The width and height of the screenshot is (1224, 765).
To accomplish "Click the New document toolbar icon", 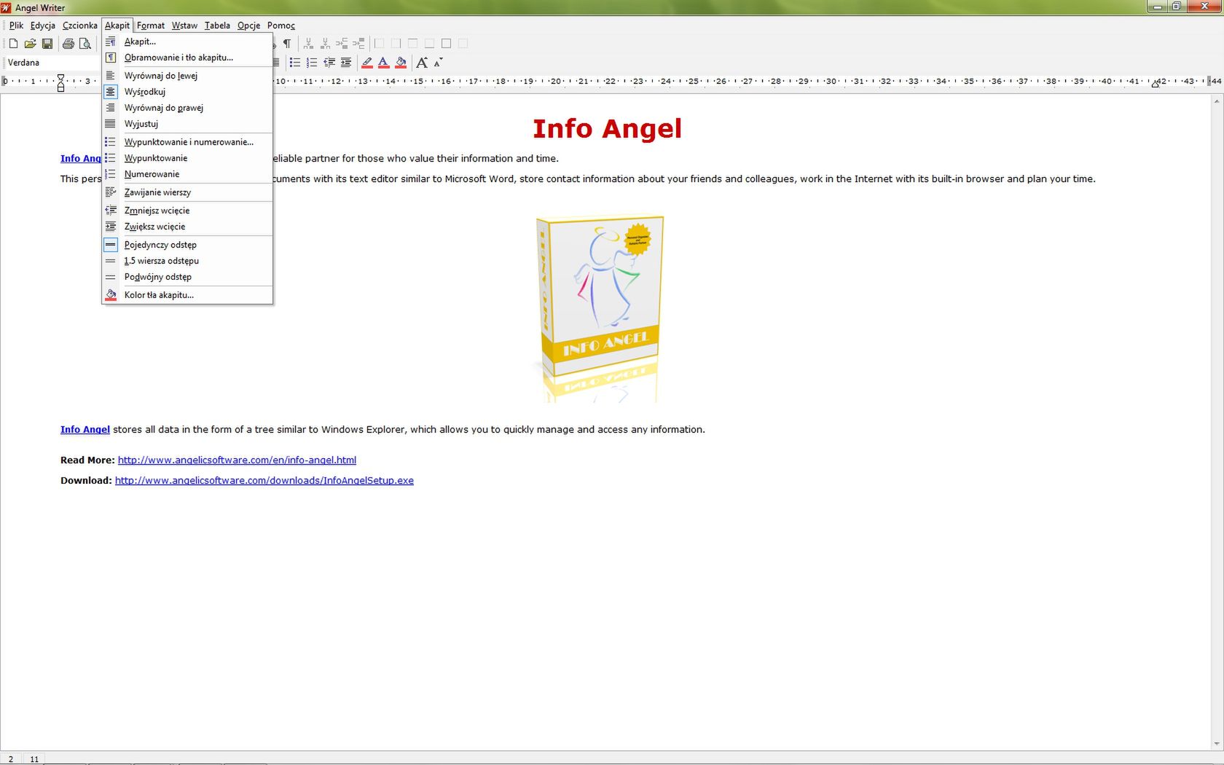I will coord(13,44).
